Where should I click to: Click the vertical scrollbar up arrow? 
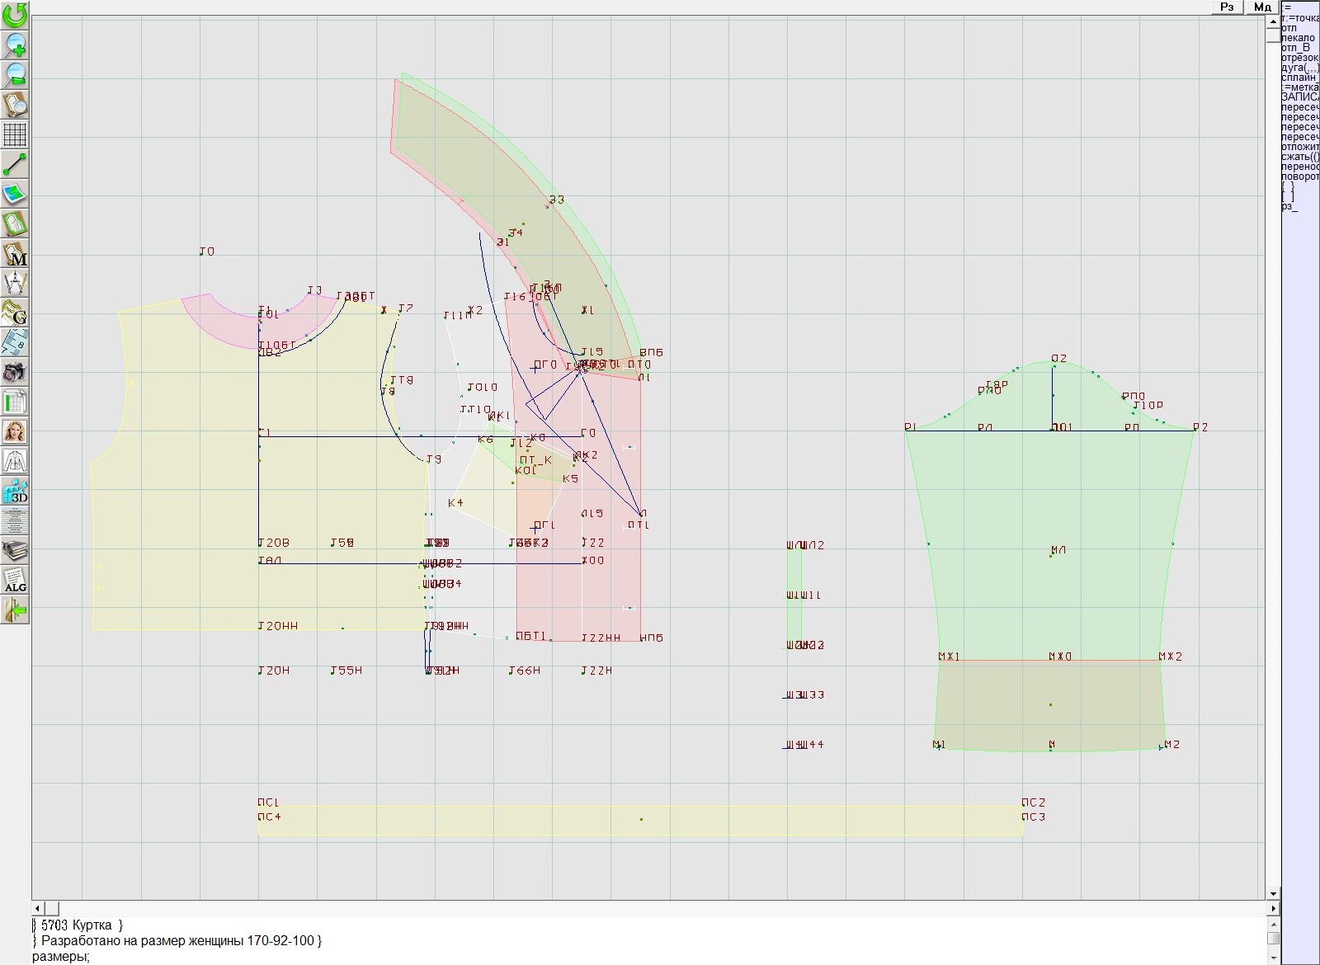pyautogui.click(x=1273, y=19)
